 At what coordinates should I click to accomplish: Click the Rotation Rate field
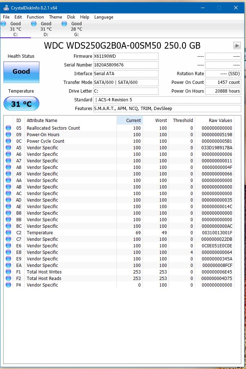223,74
